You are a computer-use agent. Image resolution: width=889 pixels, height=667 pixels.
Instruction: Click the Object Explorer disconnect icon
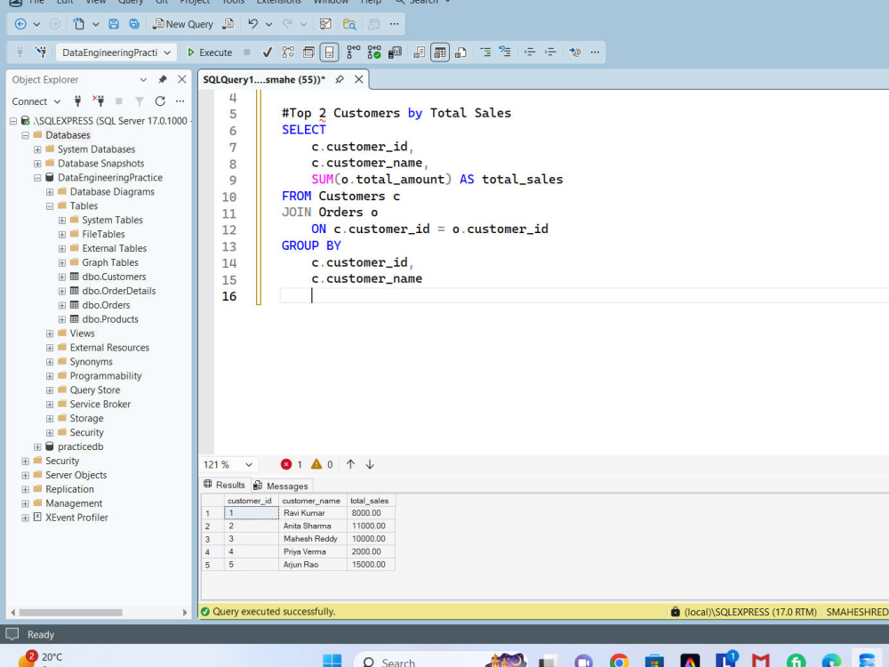(x=99, y=101)
